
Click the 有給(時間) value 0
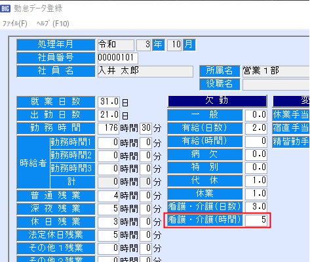[x=256, y=141]
